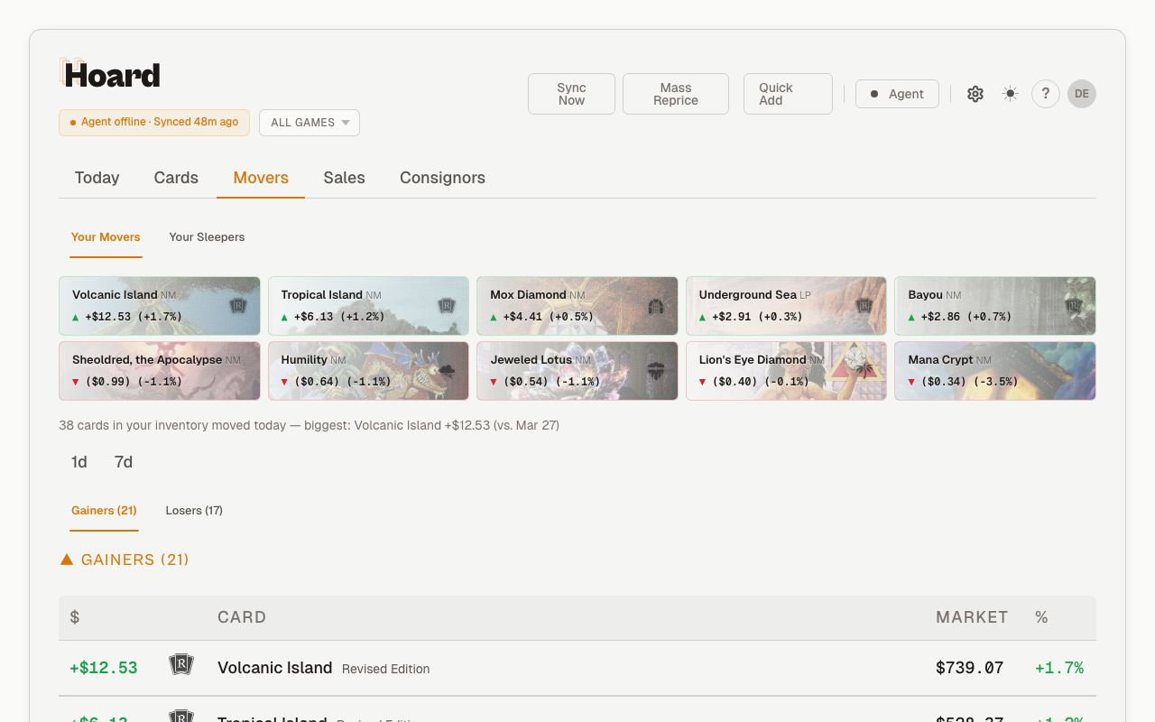The image size is (1155, 722).
Task: Click the Agent offline sync status badge
Action: click(x=154, y=123)
